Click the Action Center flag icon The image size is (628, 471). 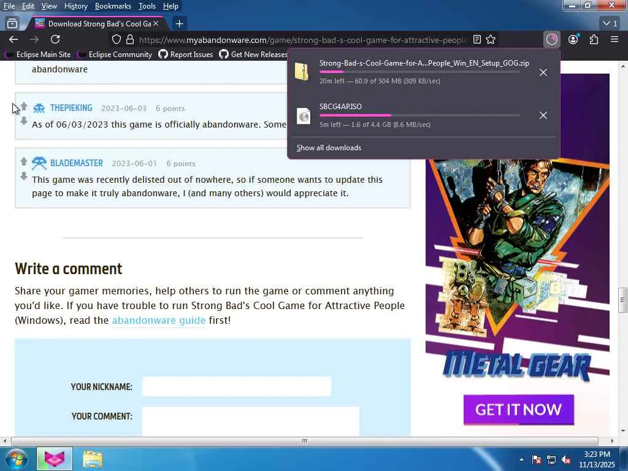pos(537,460)
